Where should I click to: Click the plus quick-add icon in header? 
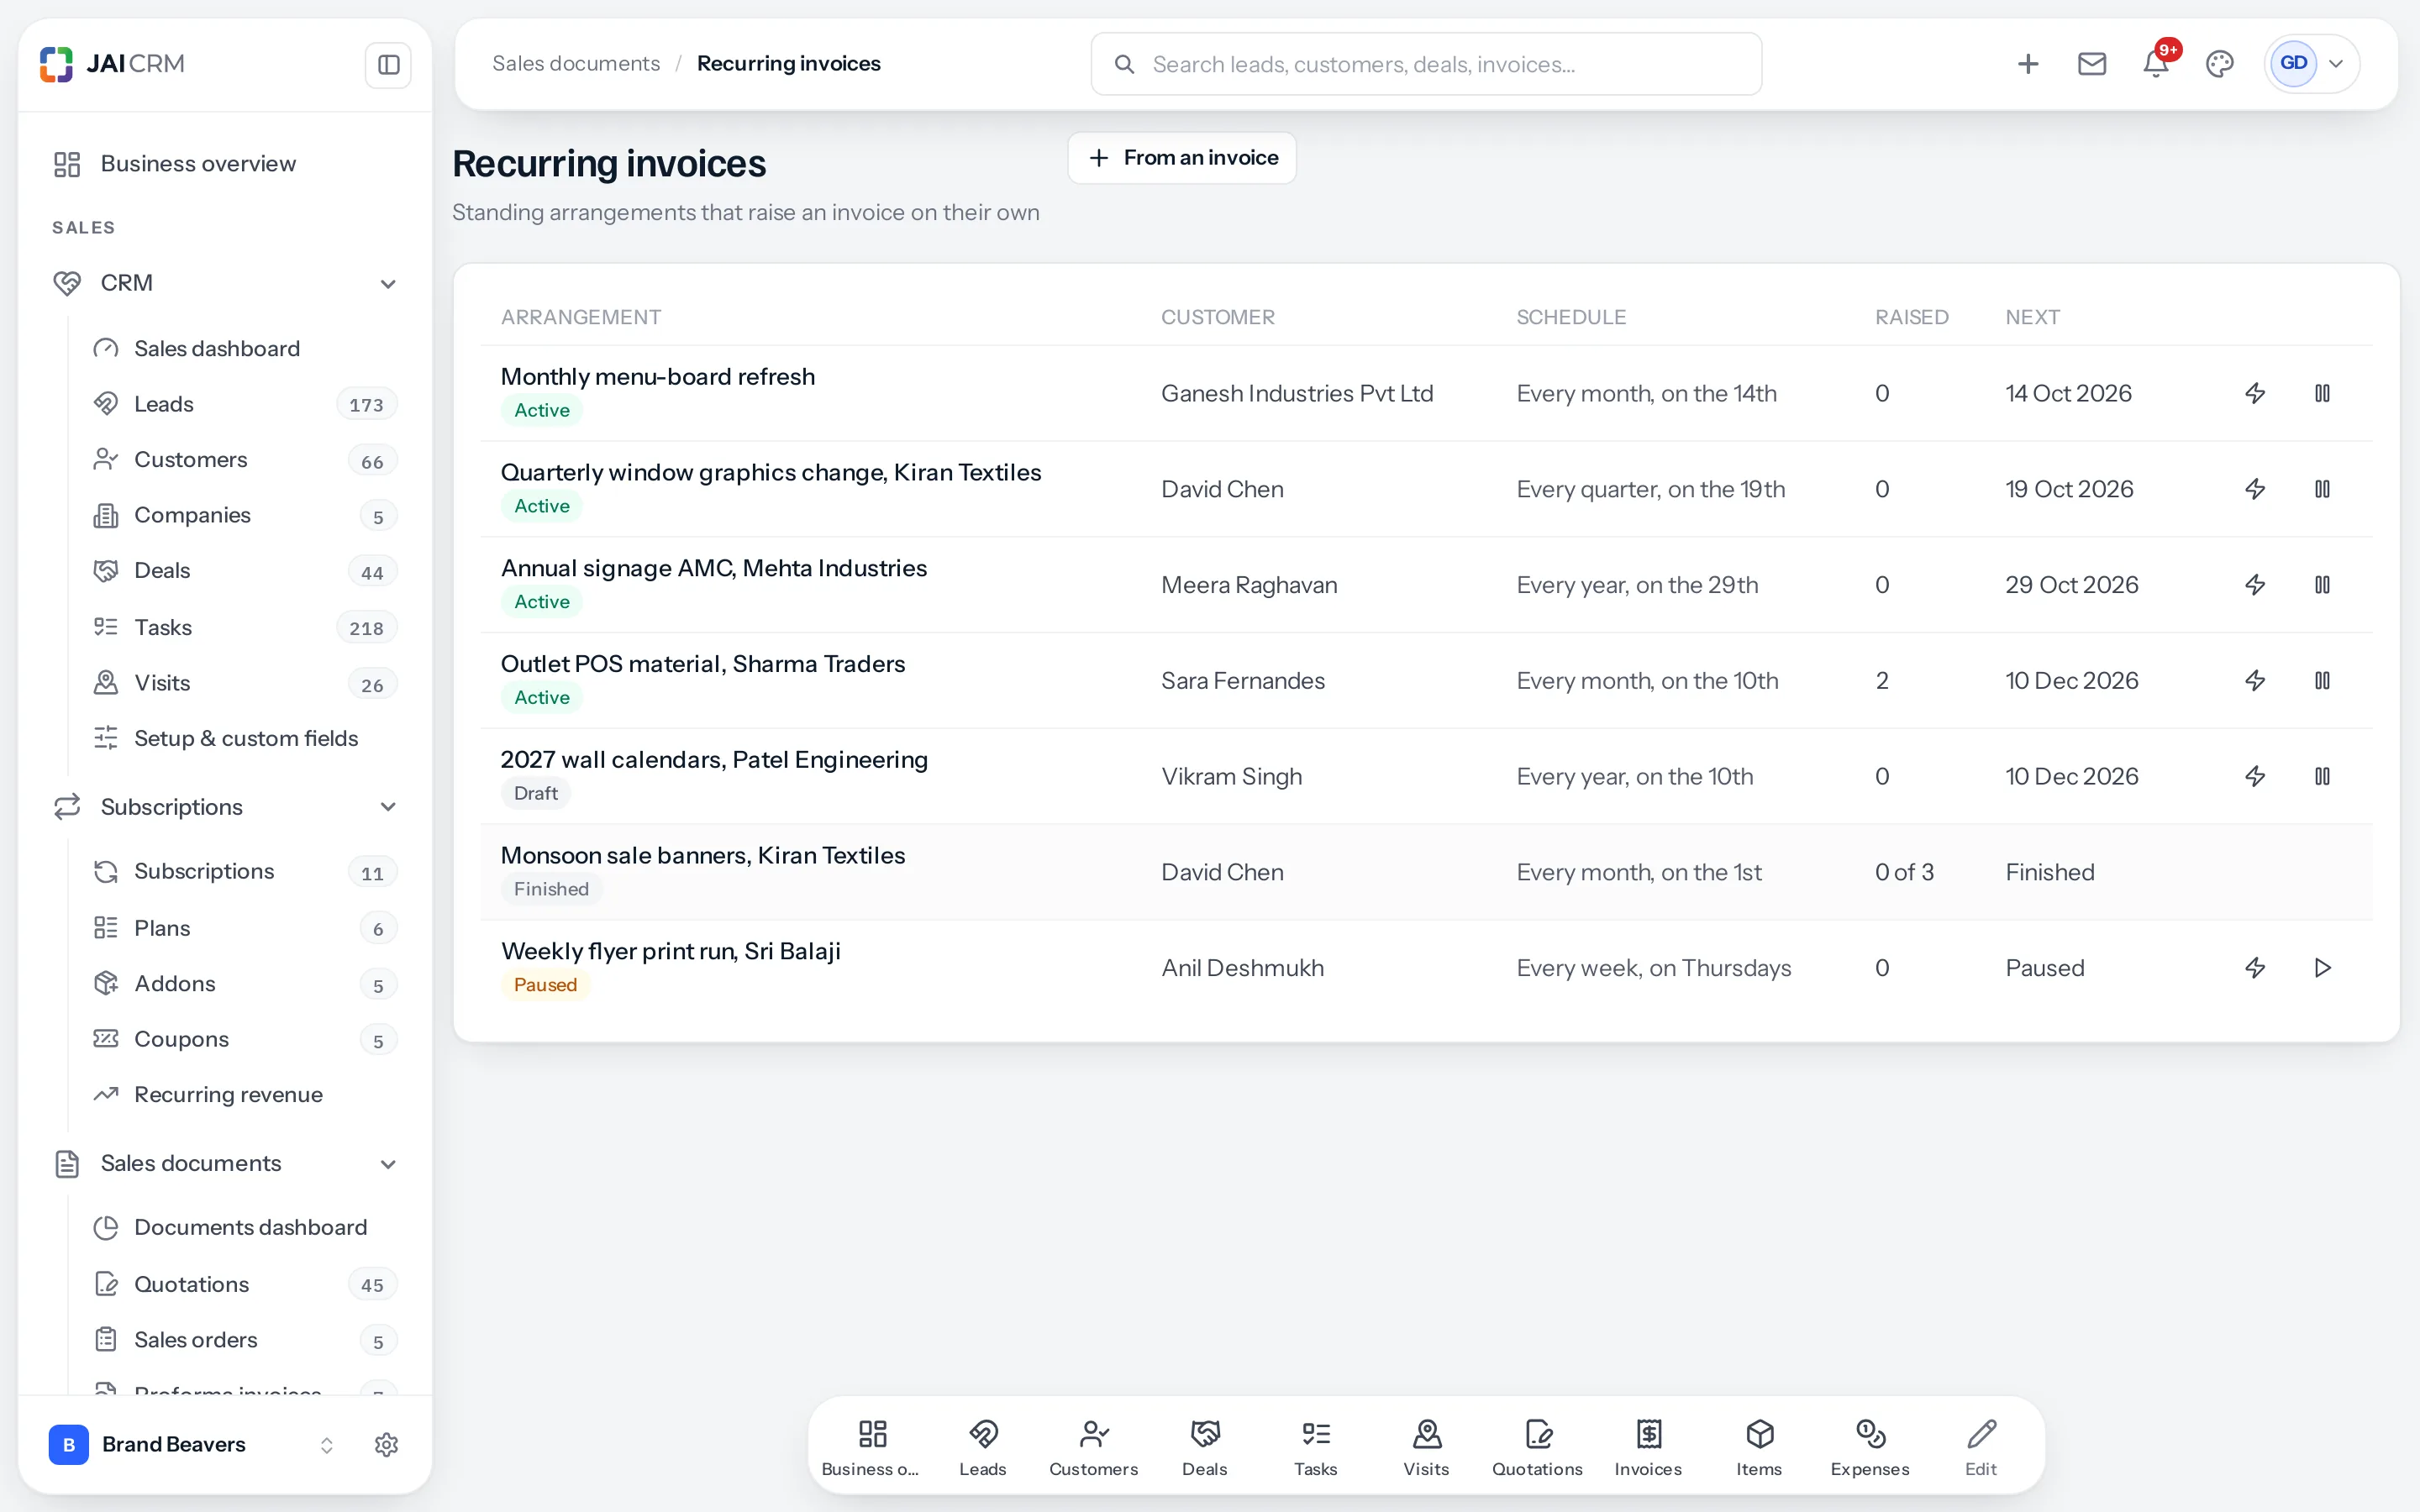(2028, 64)
